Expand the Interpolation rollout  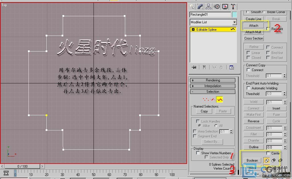point(213,86)
